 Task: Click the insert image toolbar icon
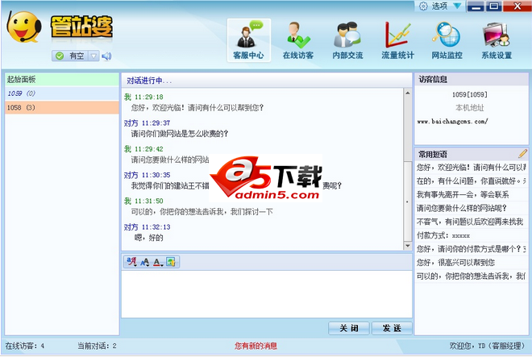tap(171, 262)
